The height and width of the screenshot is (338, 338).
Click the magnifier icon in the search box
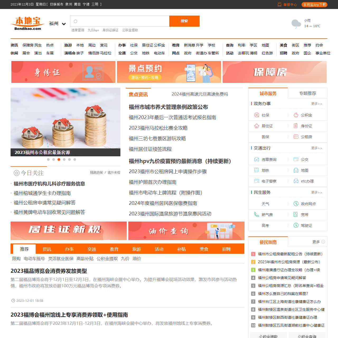tap(75, 21)
